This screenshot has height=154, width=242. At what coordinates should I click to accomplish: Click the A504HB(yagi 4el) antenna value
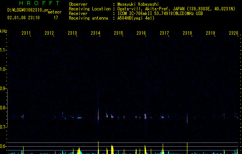[136, 18]
